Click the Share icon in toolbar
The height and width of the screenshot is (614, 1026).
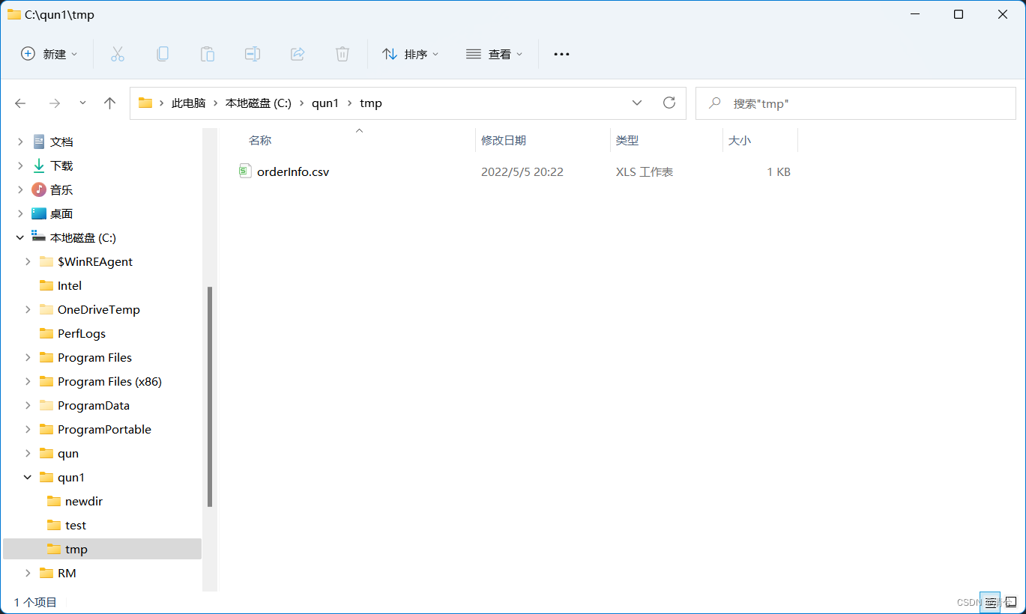[x=298, y=54]
